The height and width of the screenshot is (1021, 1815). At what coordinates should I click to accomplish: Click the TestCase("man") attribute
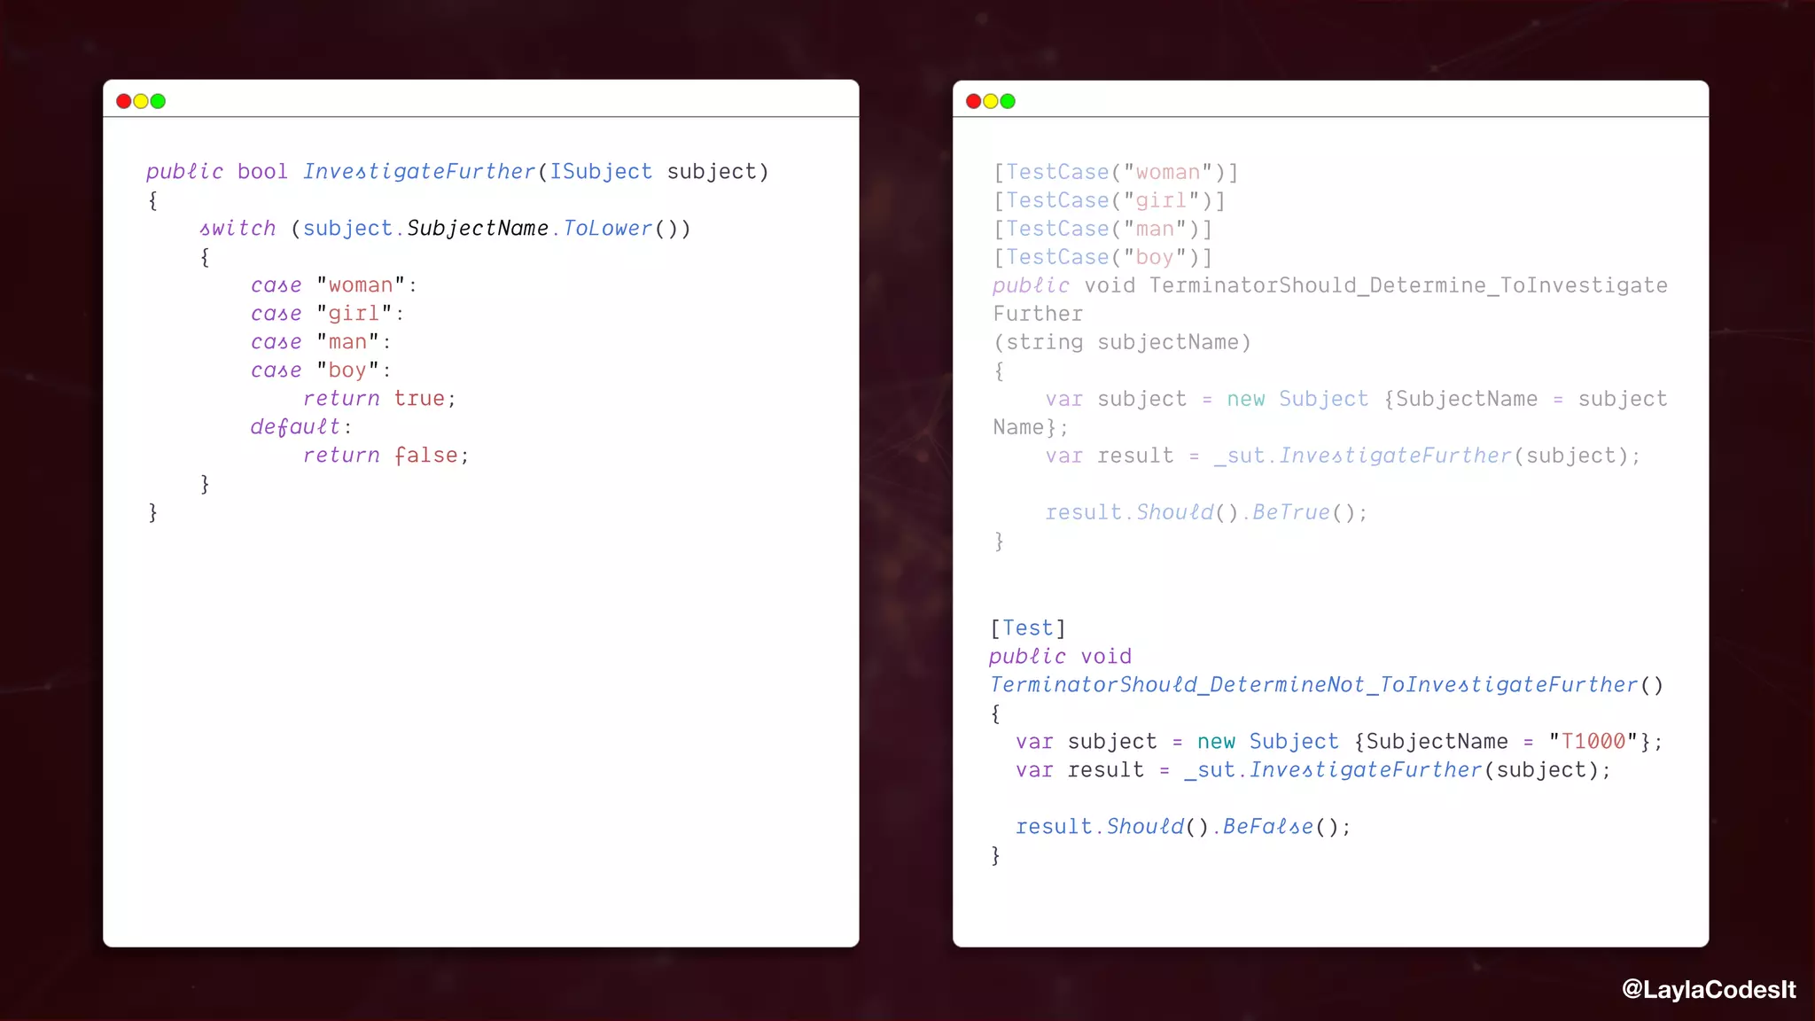coord(1102,229)
